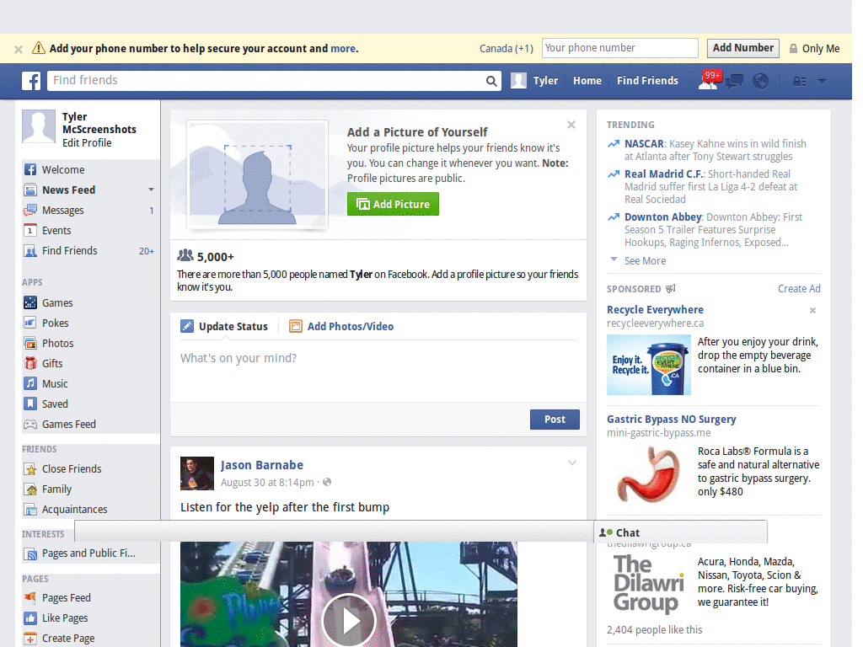
Task: Go to Home in the top bar
Action: point(587,81)
